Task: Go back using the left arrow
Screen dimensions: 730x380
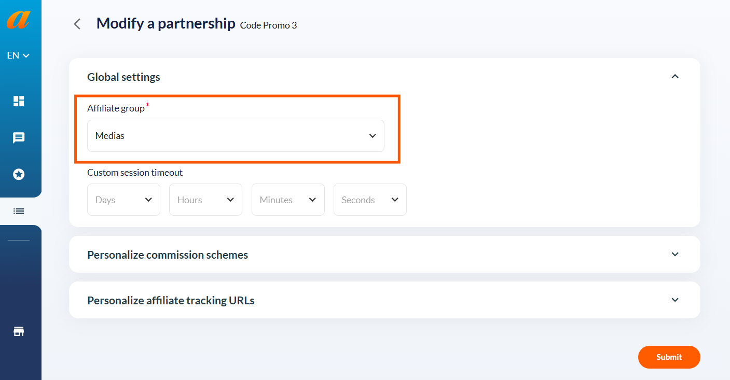Action: (x=77, y=24)
